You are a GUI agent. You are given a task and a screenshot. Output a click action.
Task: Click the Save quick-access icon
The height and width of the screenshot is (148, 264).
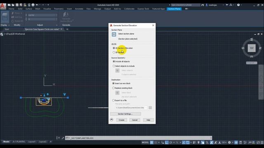tap(17, 5)
